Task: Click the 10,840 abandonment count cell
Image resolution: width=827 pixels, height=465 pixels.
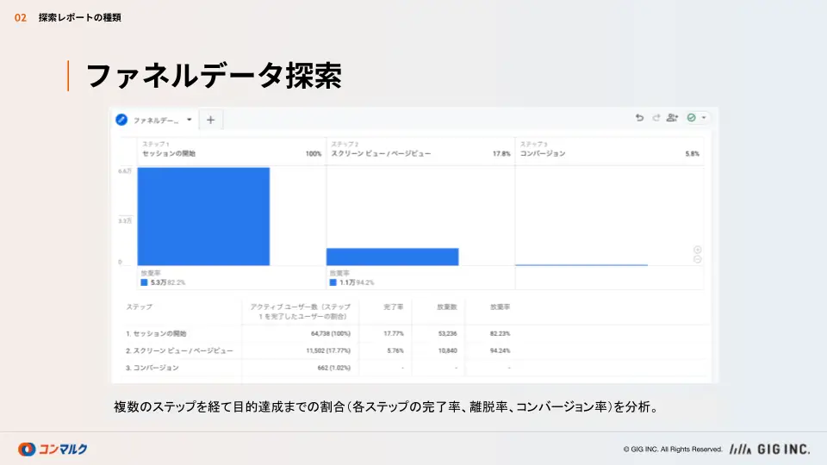Action: point(447,350)
